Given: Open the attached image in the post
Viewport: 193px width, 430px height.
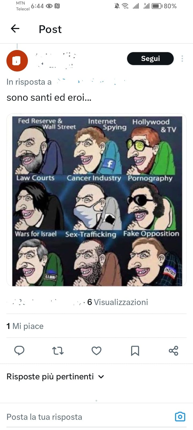Looking at the screenshot, I should (96, 200).
